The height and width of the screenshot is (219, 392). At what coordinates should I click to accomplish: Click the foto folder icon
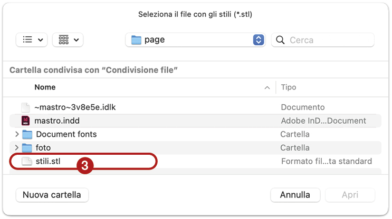[x=27, y=148]
